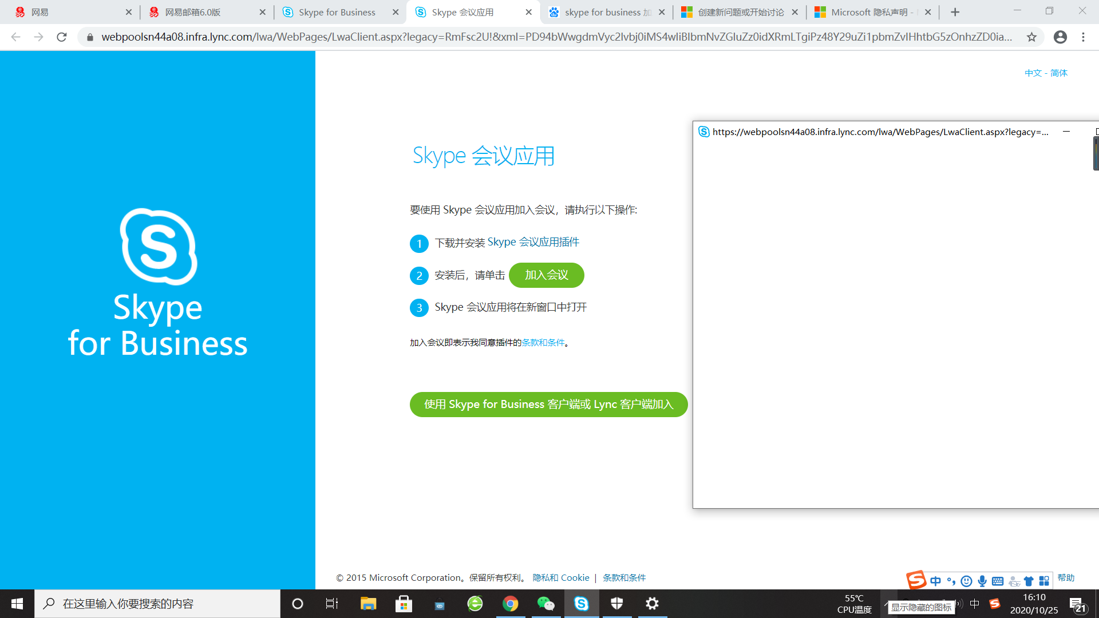1099x618 pixels.
Task: Open Cortana circle icon on the taskbar
Action: coord(297,604)
